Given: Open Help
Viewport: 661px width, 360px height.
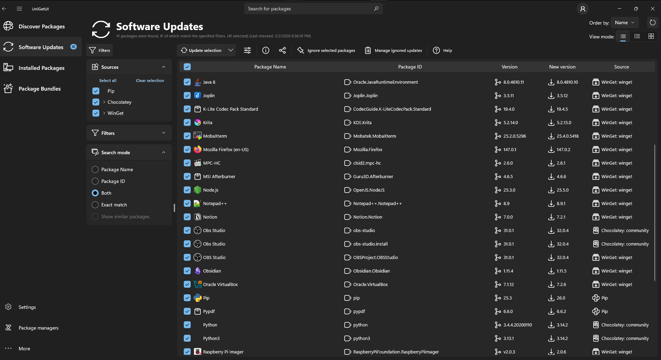Looking at the screenshot, I should [x=443, y=50].
